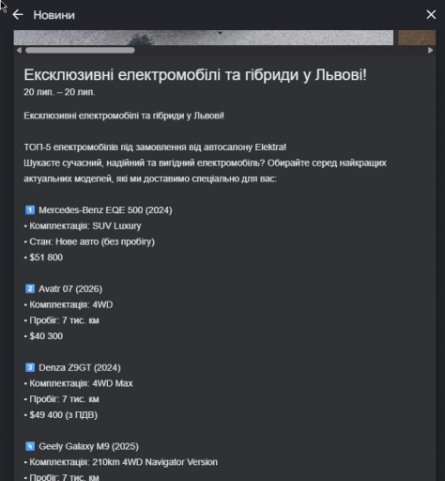Open the brown photo thumbnail at right
This screenshot has height=481, width=445.
[x=417, y=38]
